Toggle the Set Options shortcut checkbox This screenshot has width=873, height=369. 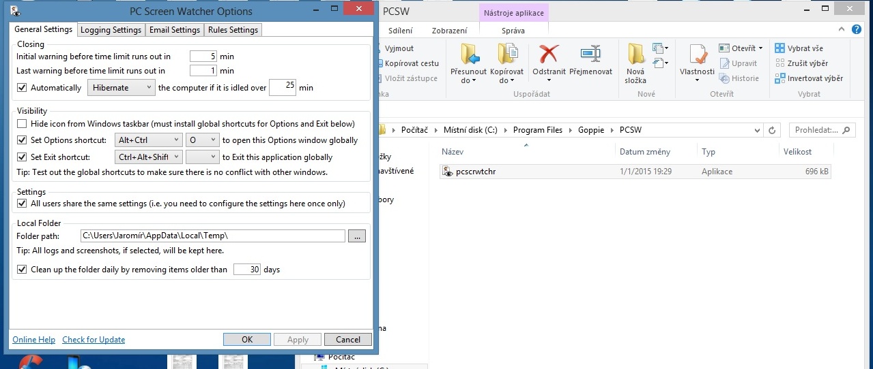coord(22,140)
